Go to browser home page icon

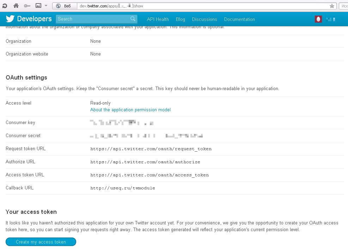pos(16,6)
